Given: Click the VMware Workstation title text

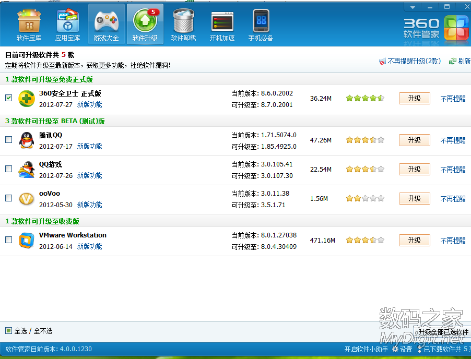Looking at the screenshot, I should coord(73,235).
